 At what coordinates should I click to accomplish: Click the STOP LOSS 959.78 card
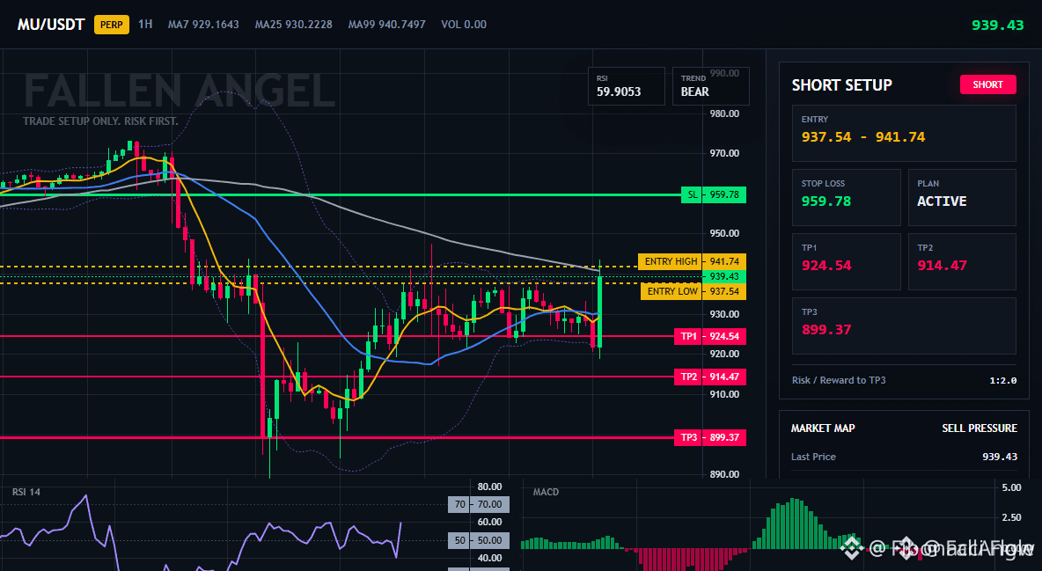[x=846, y=197]
